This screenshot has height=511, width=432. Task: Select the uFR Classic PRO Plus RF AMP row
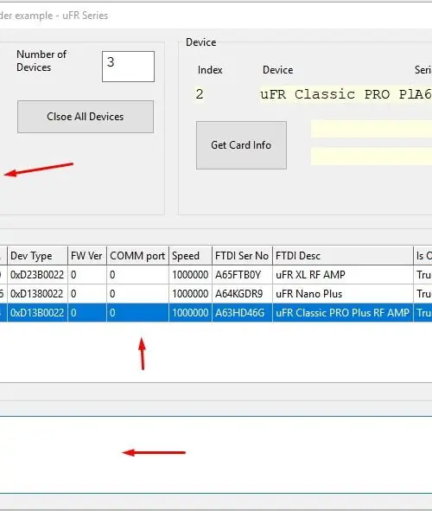click(x=216, y=312)
